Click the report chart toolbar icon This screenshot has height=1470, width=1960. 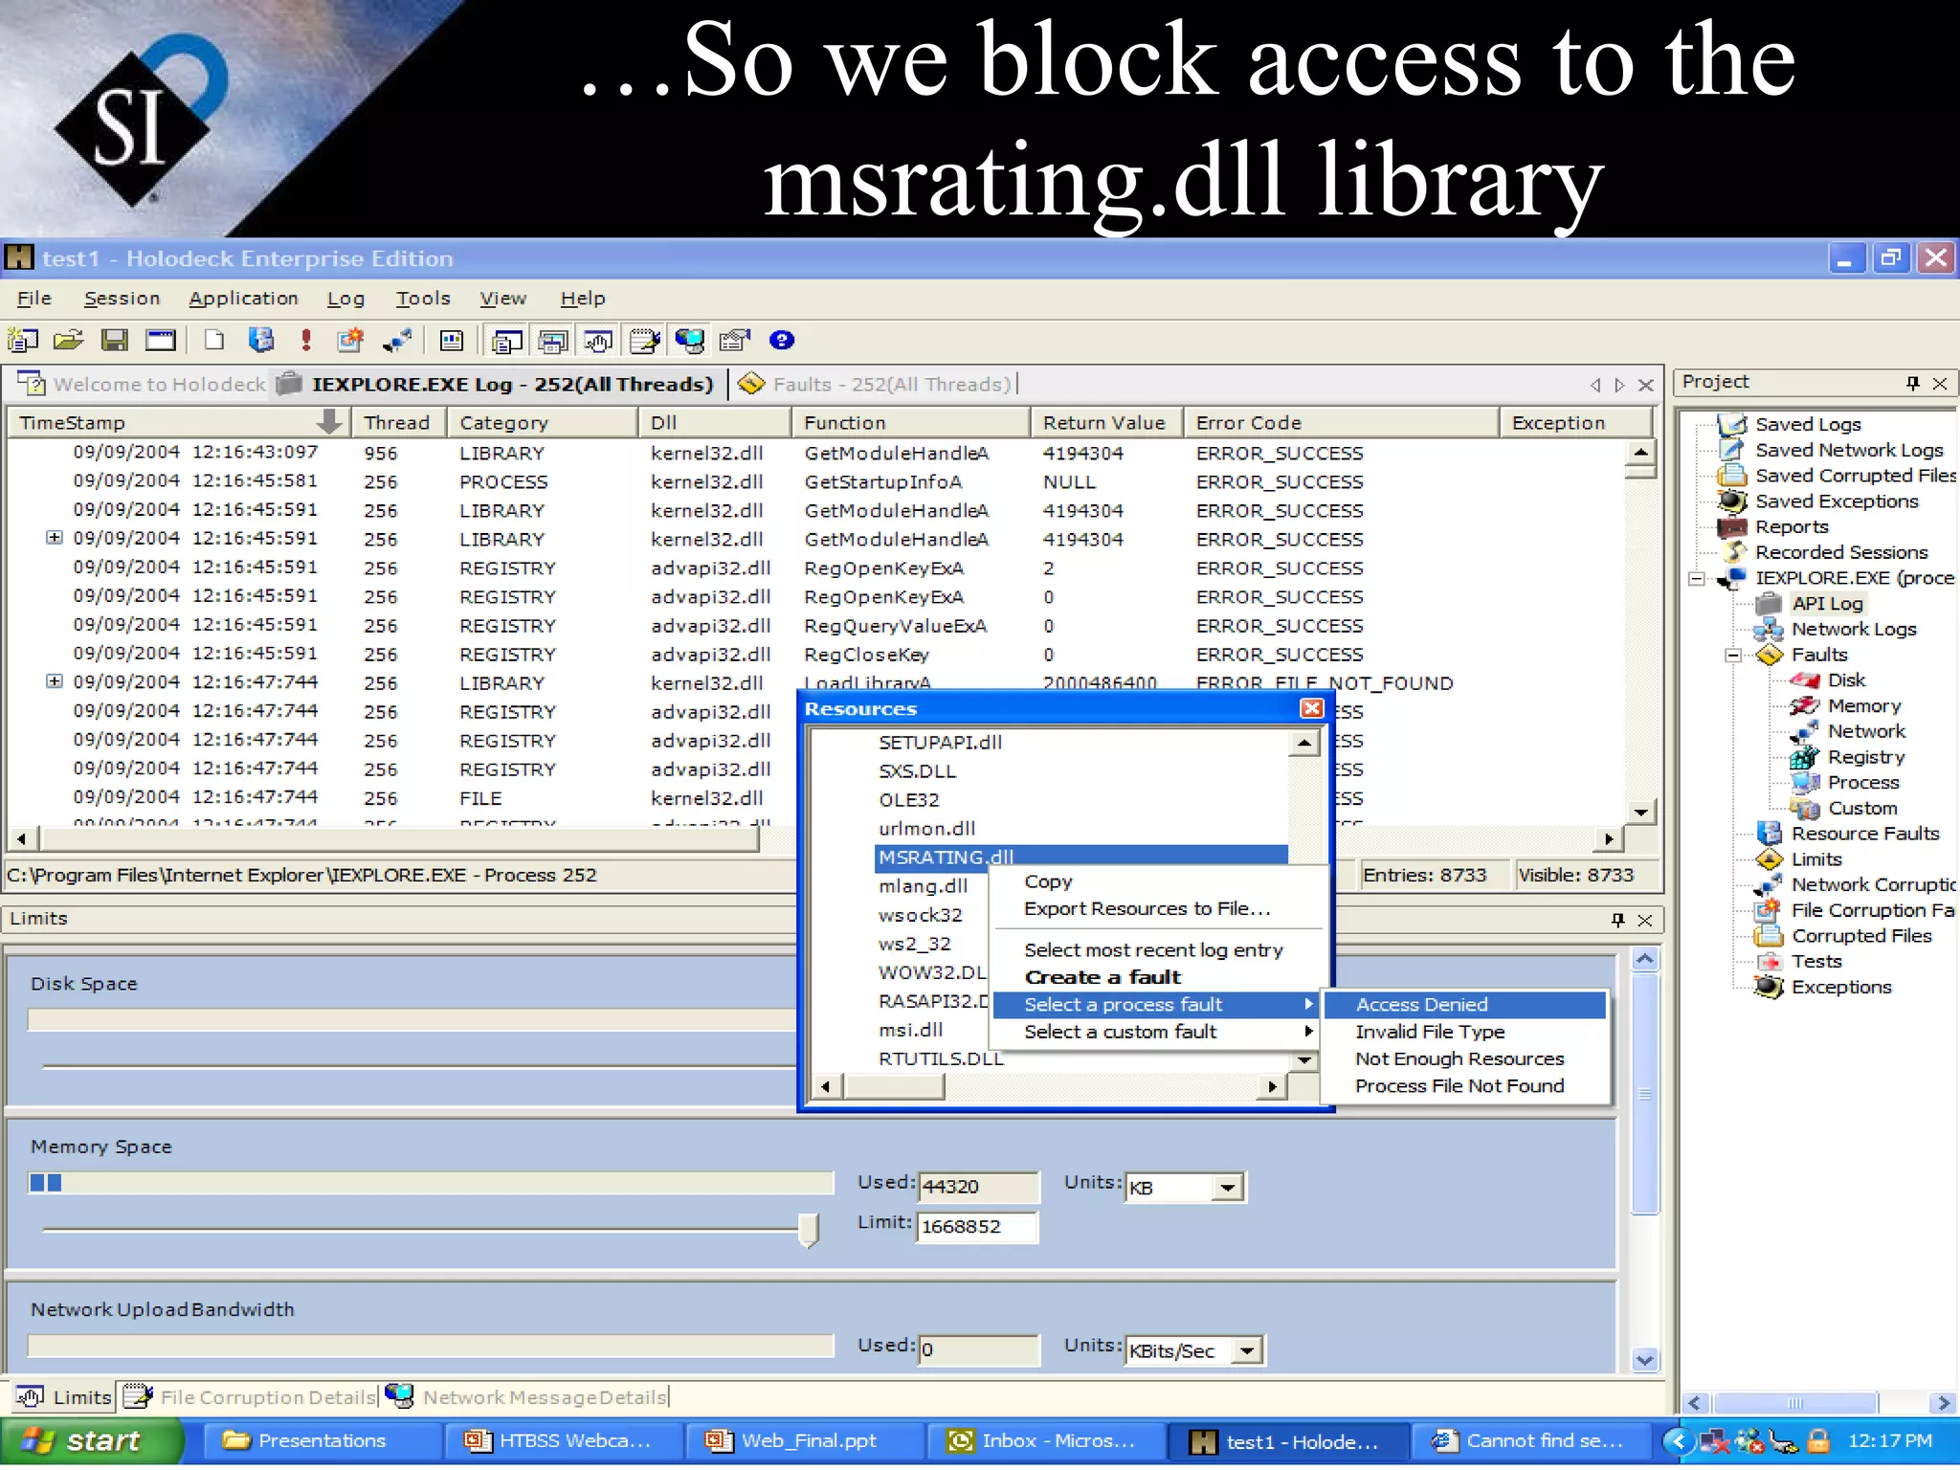pos(452,340)
